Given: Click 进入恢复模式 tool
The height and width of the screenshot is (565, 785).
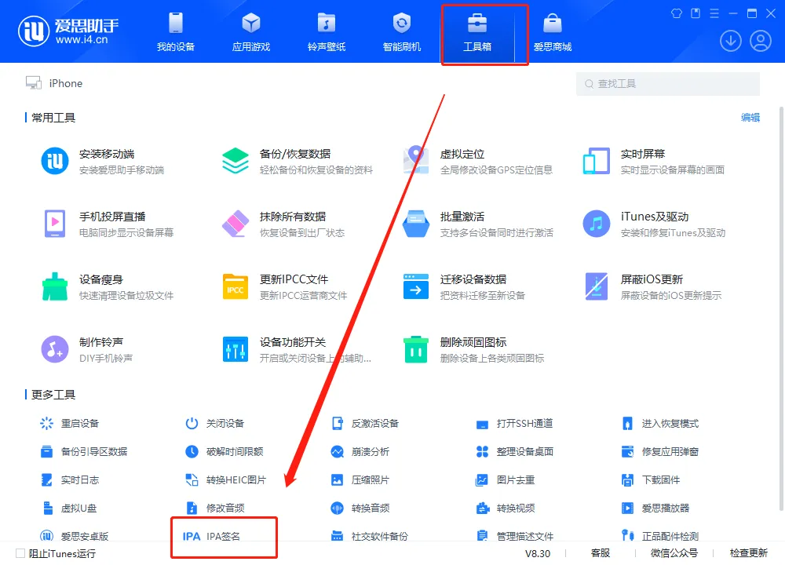Looking at the screenshot, I should (660, 424).
